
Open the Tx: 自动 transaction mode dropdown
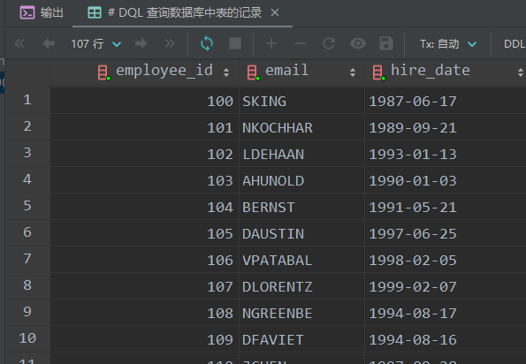(448, 44)
